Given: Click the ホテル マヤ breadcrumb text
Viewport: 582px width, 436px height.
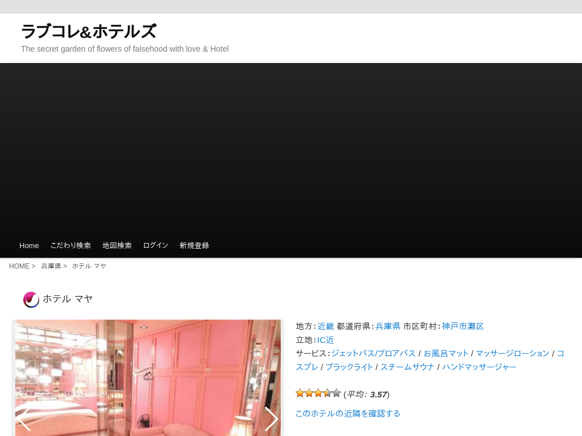Looking at the screenshot, I should pyautogui.click(x=89, y=266).
